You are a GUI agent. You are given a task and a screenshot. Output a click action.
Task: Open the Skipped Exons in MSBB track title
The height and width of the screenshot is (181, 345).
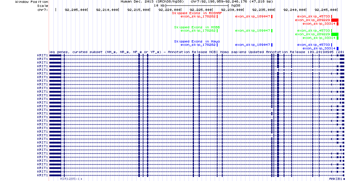click(x=196, y=27)
